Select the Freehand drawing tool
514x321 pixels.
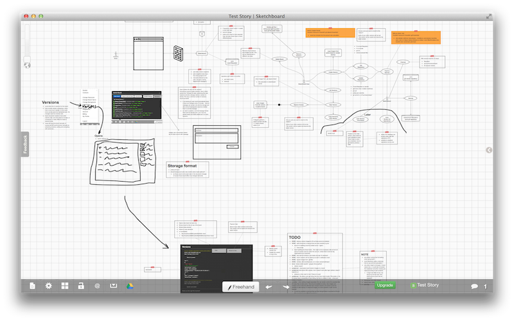click(241, 286)
